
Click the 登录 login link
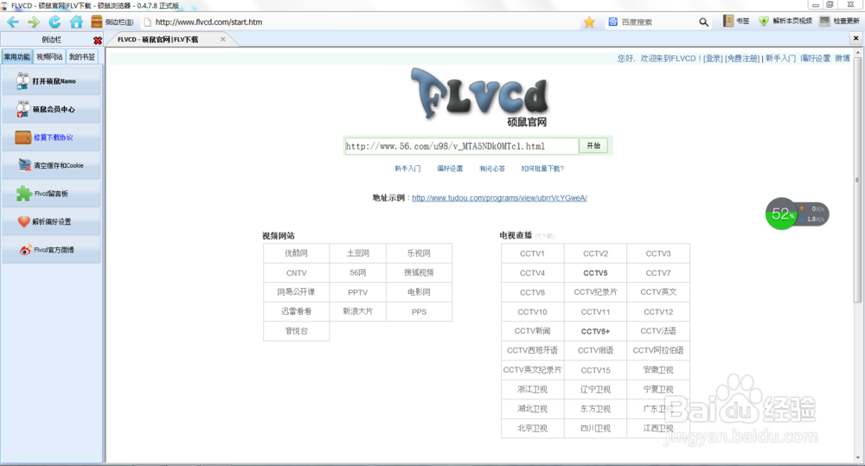pyautogui.click(x=713, y=59)
